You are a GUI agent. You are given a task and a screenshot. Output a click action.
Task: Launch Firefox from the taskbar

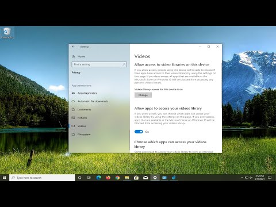[108, 178]
